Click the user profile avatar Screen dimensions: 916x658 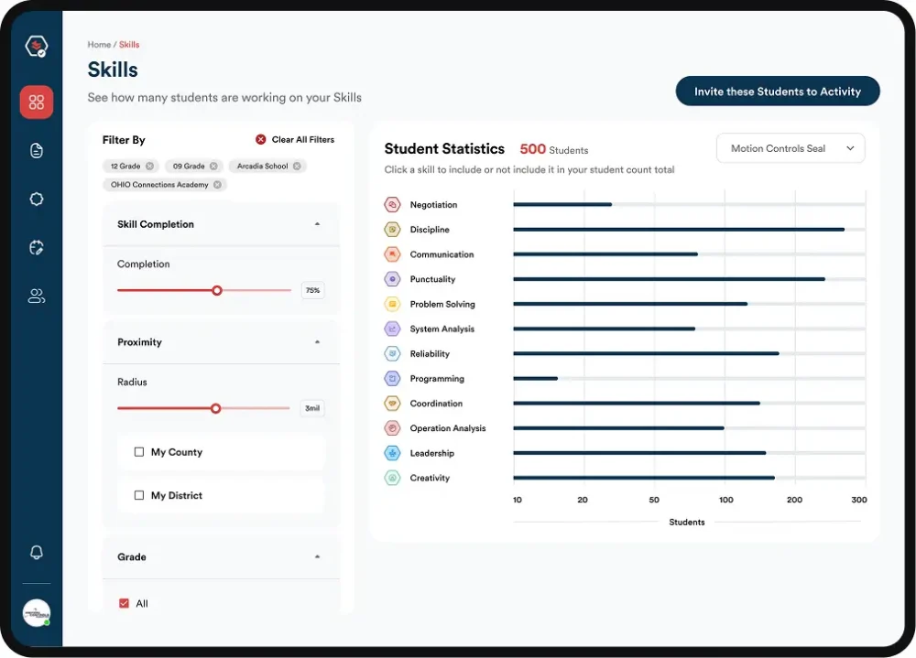37,613
